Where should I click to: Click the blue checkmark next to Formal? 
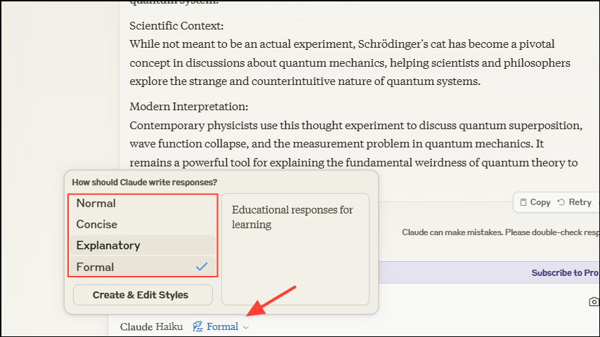(x=202, y=267)
